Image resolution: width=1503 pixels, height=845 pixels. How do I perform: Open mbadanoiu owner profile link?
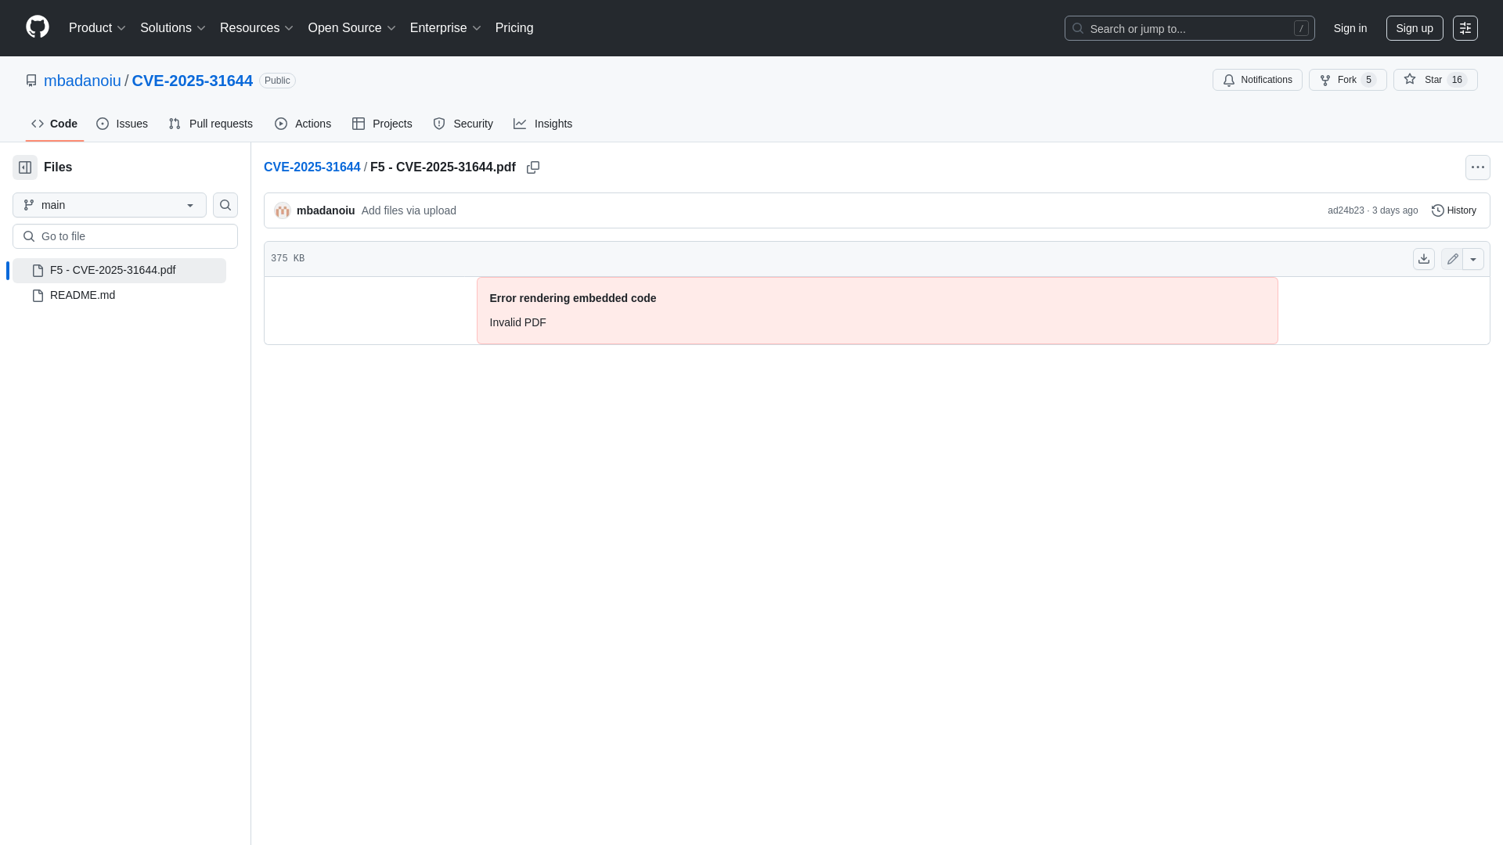pos(82,81)
